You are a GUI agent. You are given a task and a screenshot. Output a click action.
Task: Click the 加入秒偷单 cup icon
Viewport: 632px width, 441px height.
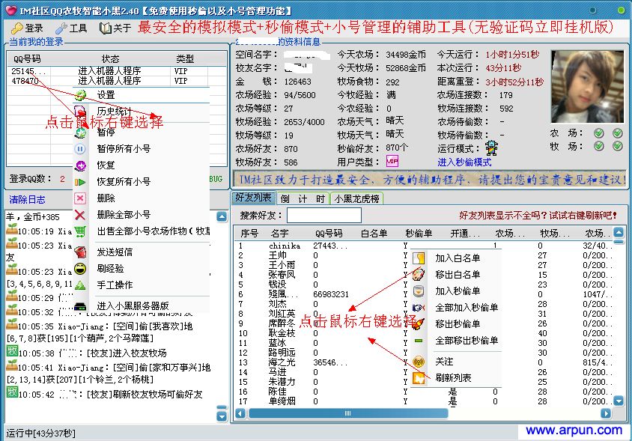[419, 291]
